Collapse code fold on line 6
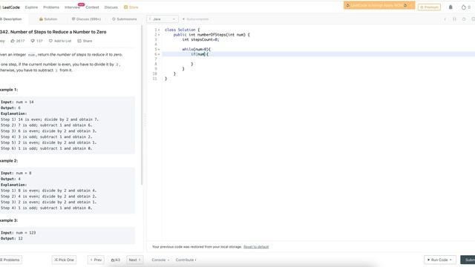Screen dimensions: 475x267 point(159,54)
